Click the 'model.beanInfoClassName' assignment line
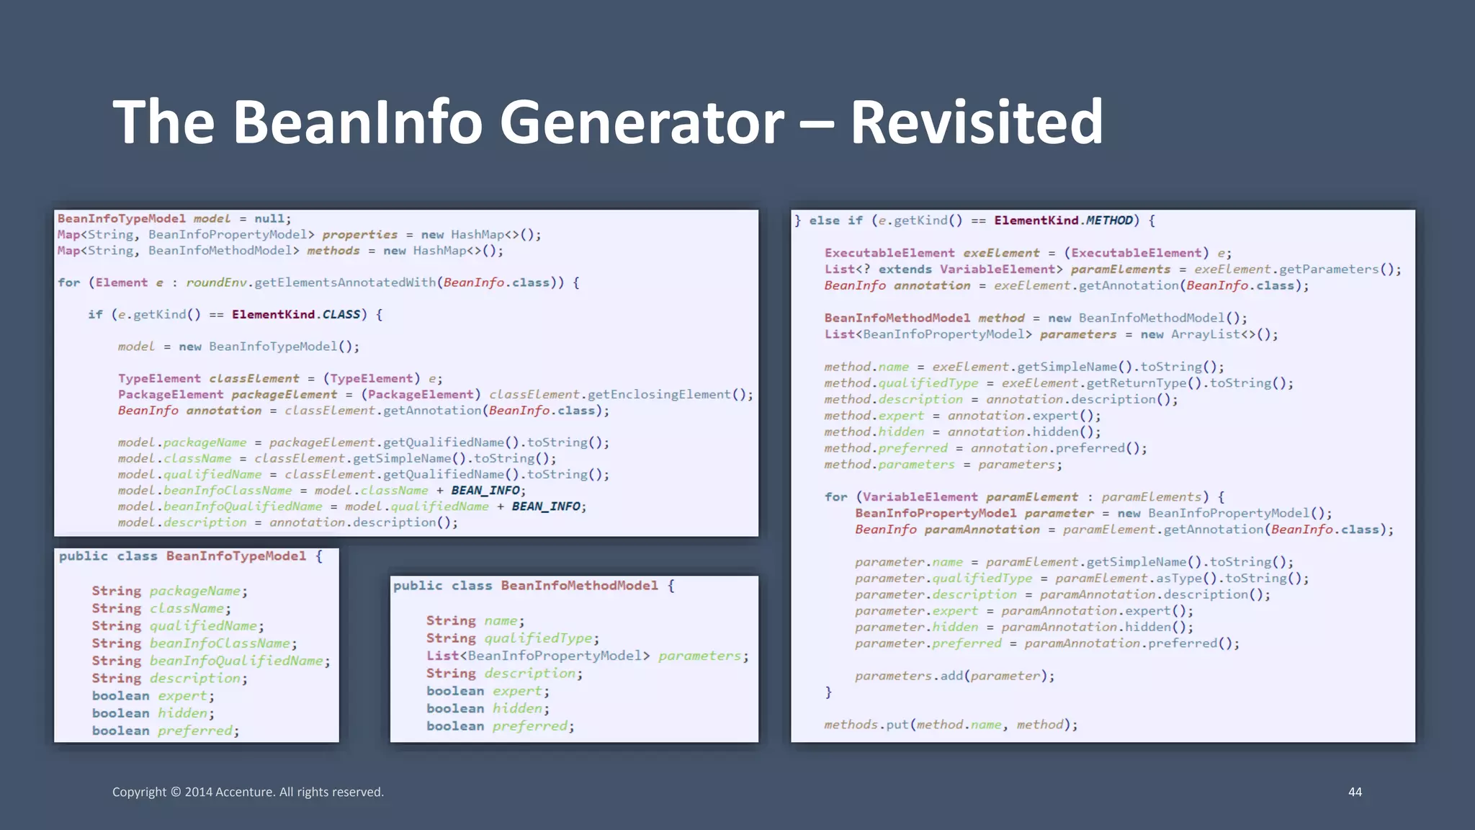 (322, 490)
